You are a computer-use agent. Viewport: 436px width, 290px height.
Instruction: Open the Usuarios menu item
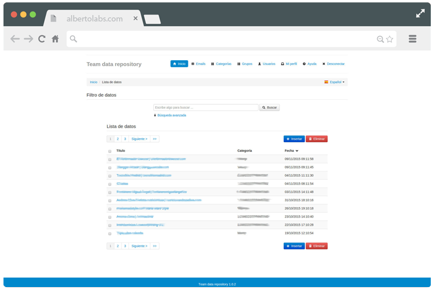click(x=267, y=64)
